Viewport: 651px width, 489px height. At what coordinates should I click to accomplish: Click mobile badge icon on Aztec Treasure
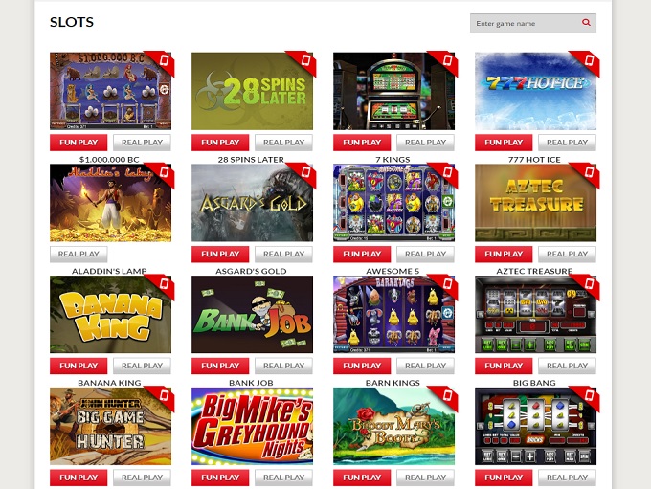click(x=589, y=172)
